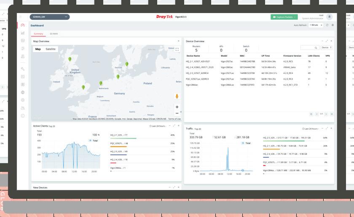Switch map to Satellite view

(50, 49)
